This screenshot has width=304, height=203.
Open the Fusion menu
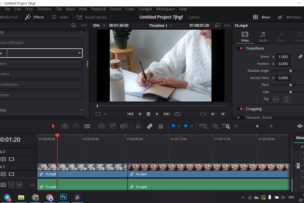click(x=116, y=9)
